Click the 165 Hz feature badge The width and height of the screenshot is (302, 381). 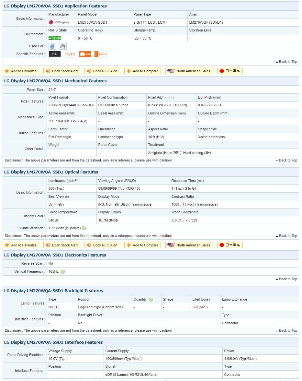[70, 54]
